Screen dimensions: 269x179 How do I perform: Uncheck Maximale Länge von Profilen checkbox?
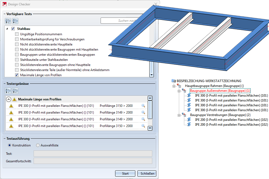point(17,75)
